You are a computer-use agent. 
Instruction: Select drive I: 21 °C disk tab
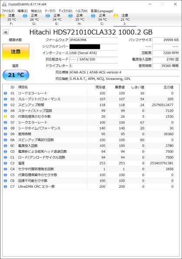tap(125, 20)
